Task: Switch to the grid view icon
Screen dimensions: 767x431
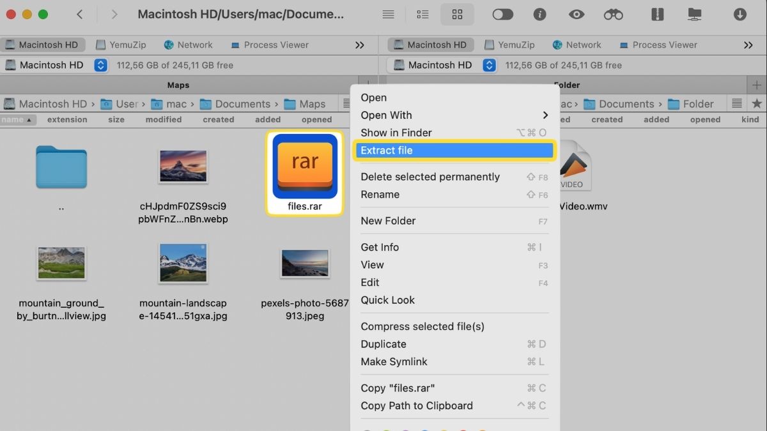Action: pyautogui.click(x=457, y=14)
